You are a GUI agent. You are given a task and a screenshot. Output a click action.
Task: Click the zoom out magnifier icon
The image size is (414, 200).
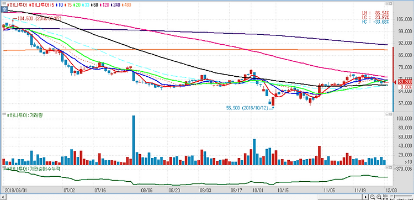click(x=372, y=197)
